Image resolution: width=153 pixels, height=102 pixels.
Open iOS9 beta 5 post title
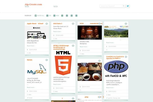click(58, 23)
